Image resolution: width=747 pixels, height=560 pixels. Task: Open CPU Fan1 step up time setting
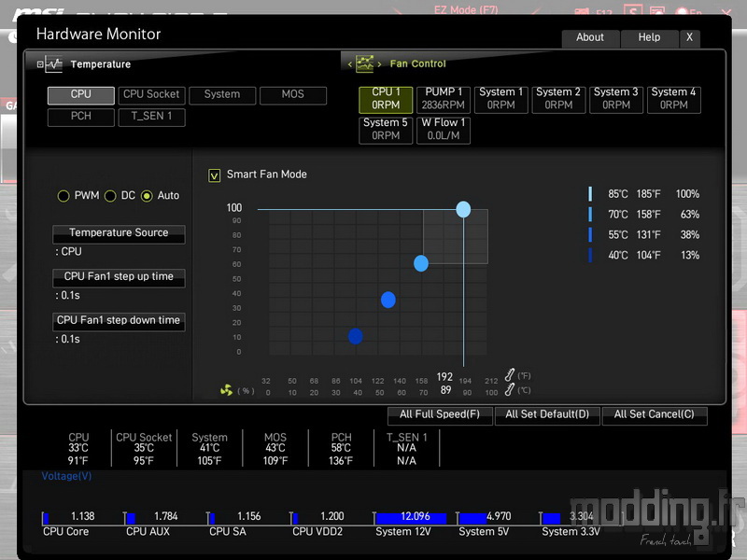pyautogui.click(x=119, y=277)
